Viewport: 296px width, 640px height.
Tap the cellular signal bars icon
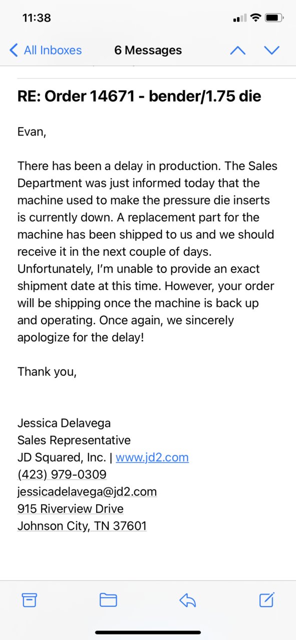point(240,19)
